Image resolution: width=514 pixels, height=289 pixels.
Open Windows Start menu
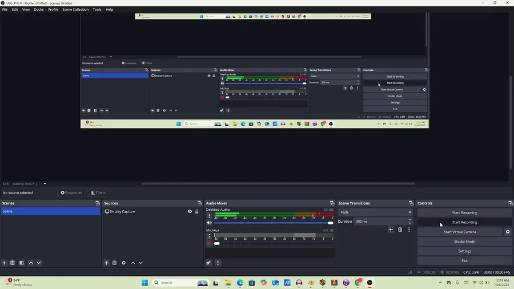144,283
